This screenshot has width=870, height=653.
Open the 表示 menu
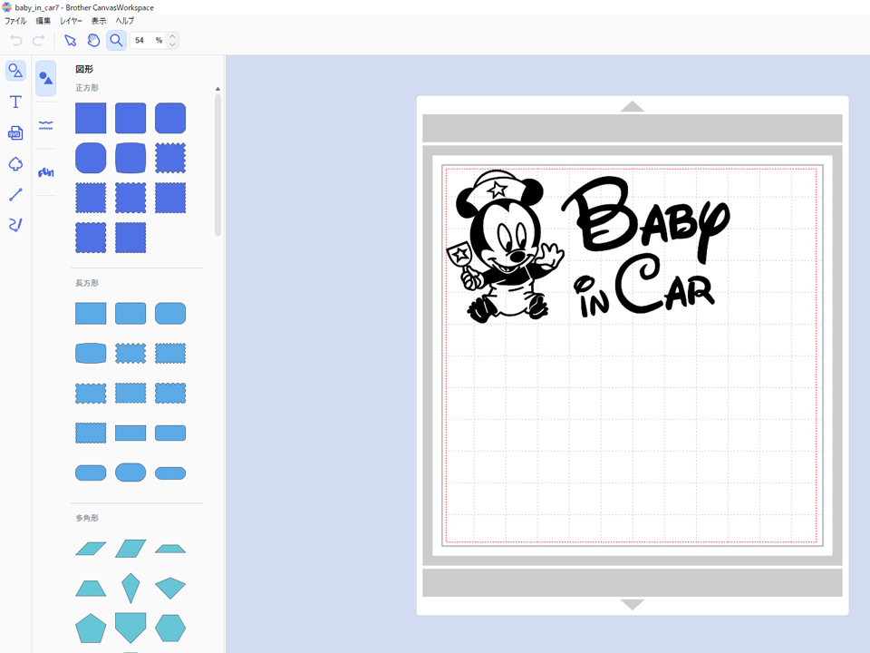coord(99,21)
